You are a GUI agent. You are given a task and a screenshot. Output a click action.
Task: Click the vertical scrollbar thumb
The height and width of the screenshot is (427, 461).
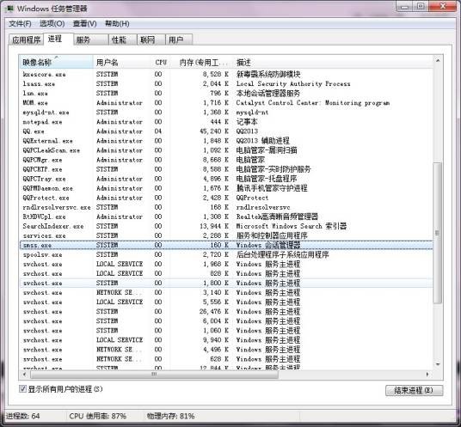pos(438,233)
